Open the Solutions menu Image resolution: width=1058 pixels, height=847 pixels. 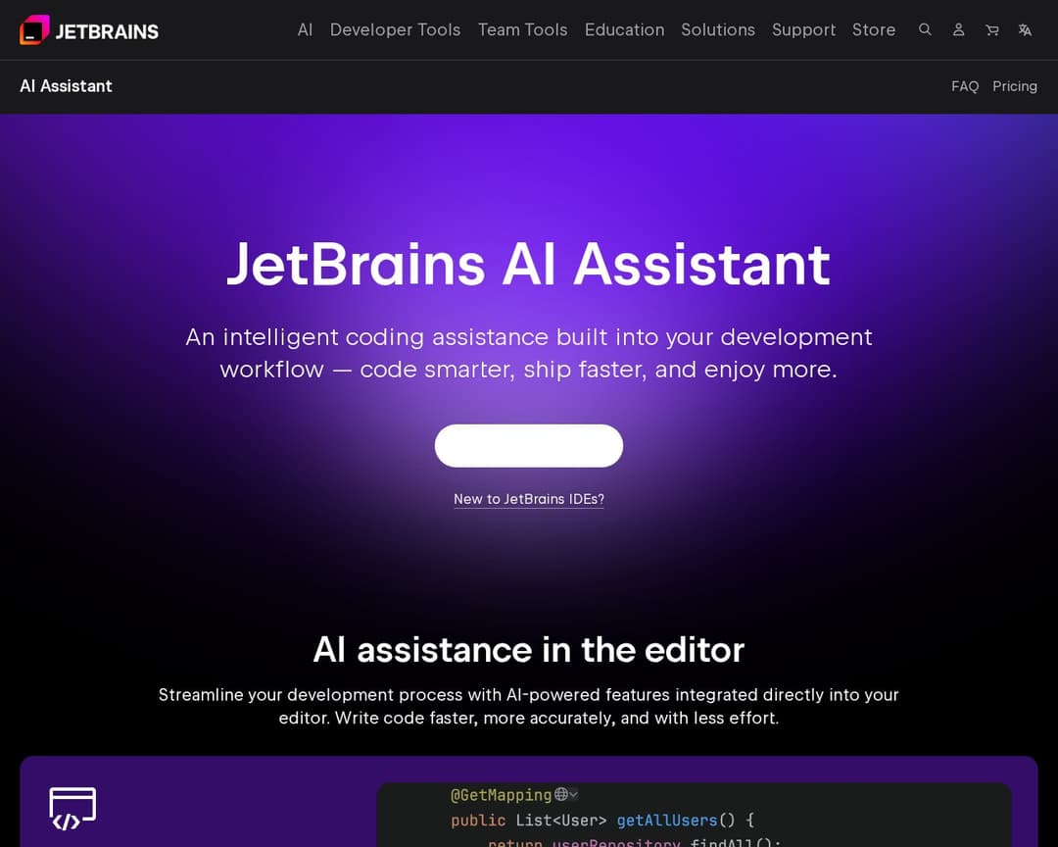coord(718,29)
